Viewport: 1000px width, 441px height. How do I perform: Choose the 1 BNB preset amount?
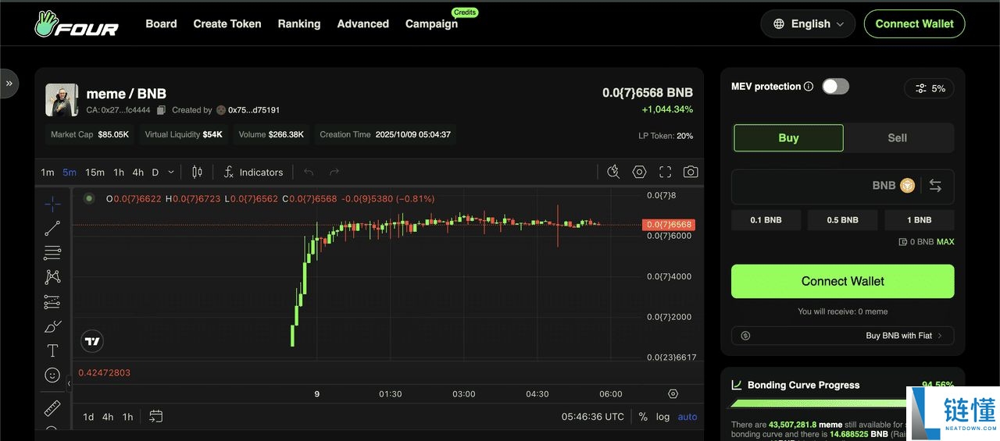click(x=920, y=220)
